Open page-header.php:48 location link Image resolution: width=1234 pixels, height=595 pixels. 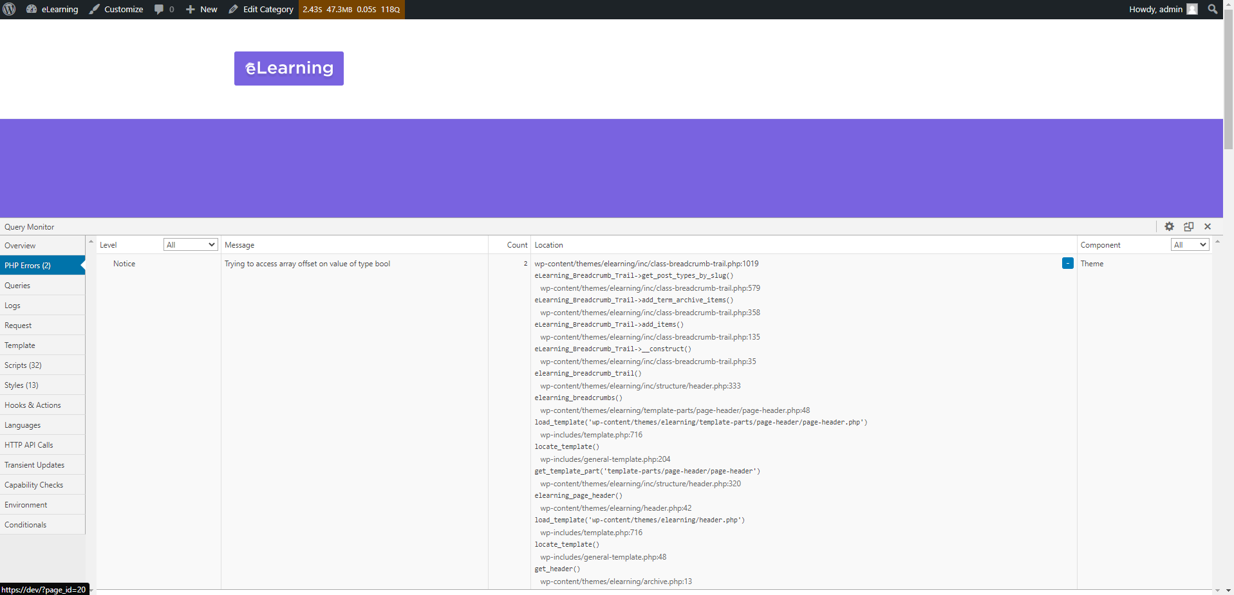point(675,410)
